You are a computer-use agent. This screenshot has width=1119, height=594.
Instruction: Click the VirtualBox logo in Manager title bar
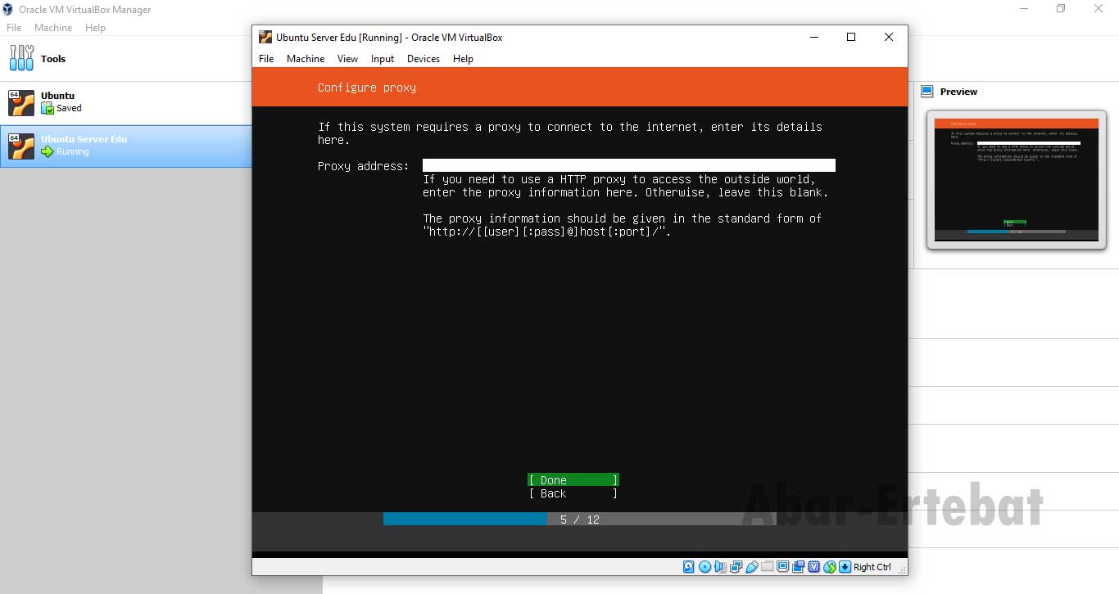point(7,10)
